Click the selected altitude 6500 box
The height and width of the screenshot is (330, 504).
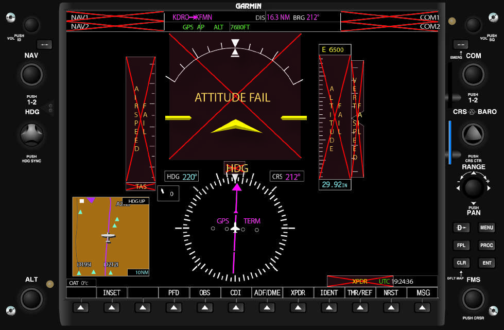tap(335, 49)
